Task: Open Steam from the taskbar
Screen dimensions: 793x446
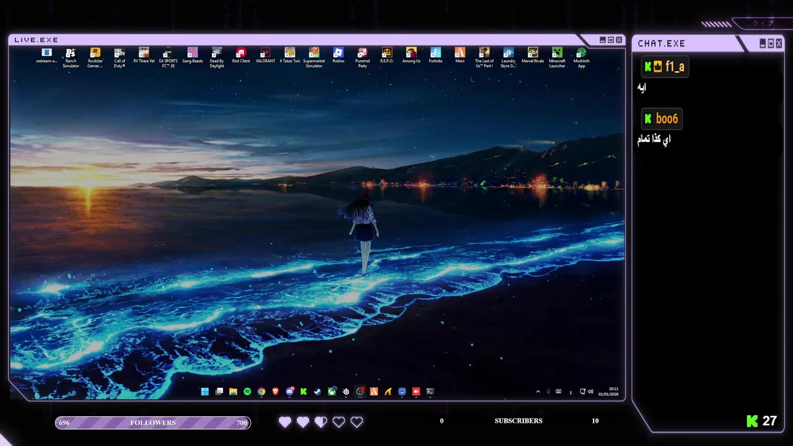Action: click(x=318, y=391)
